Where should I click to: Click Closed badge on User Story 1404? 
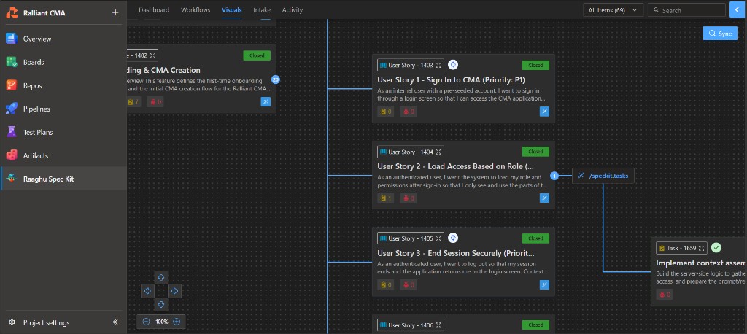(535, 152)
